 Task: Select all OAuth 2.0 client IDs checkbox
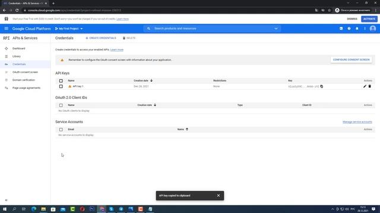(61, 105)
